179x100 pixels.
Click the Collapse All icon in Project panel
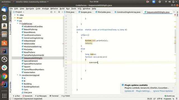[x=55, y=12]
